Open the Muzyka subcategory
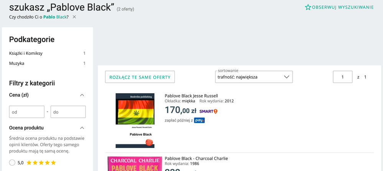 pyautogui.click(x=17, y=63)
